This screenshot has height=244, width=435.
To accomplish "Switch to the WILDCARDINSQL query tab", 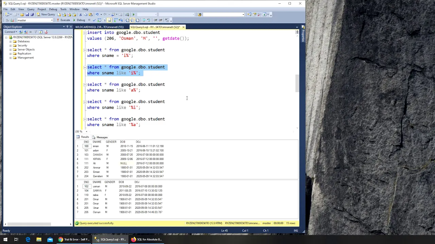I will [x=100, y=27].
